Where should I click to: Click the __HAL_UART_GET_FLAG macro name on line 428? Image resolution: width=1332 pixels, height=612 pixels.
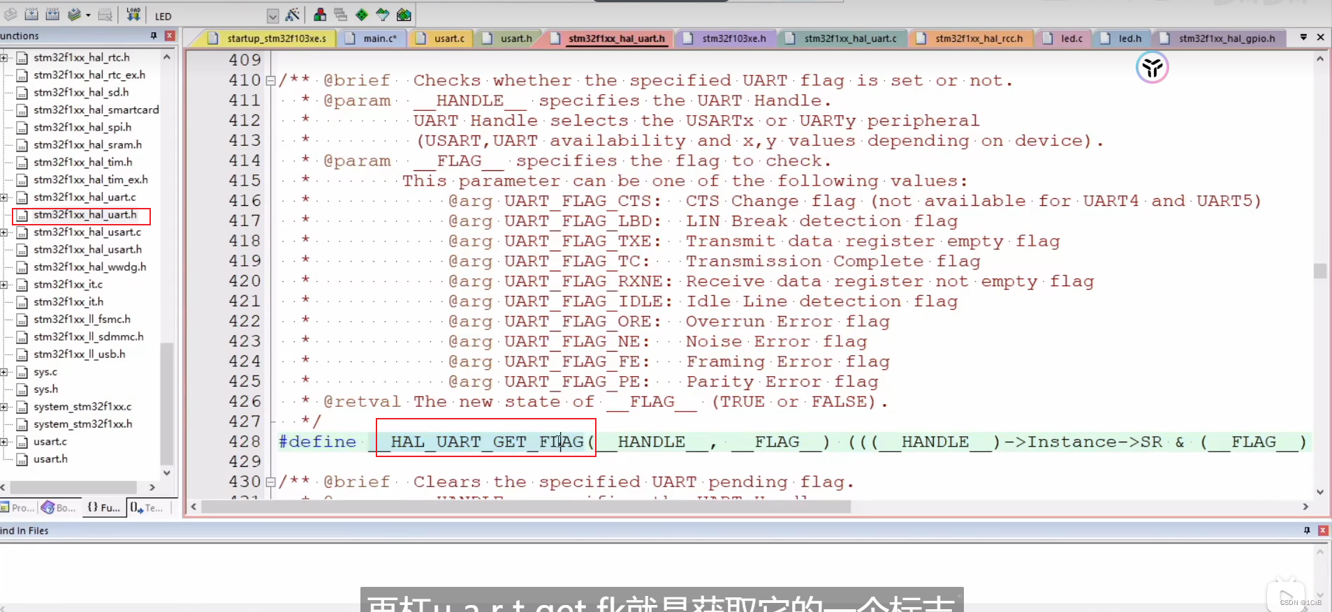(x=476, y=442)
